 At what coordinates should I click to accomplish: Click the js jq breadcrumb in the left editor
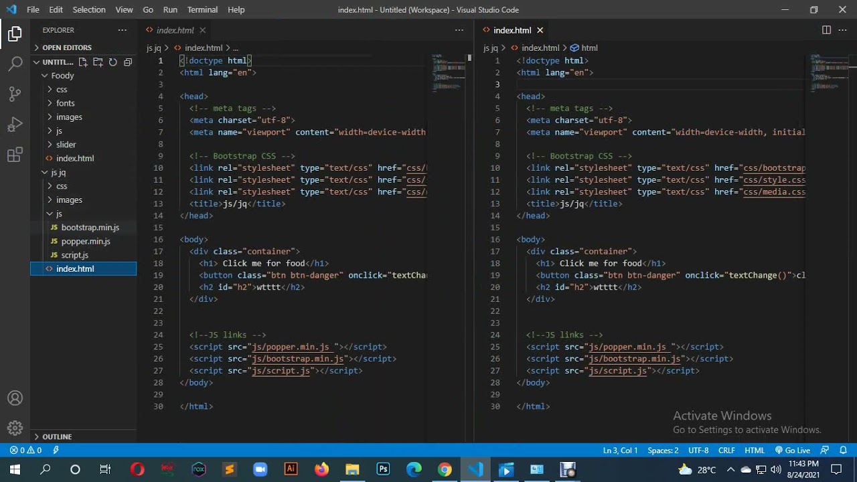[154, 48]
